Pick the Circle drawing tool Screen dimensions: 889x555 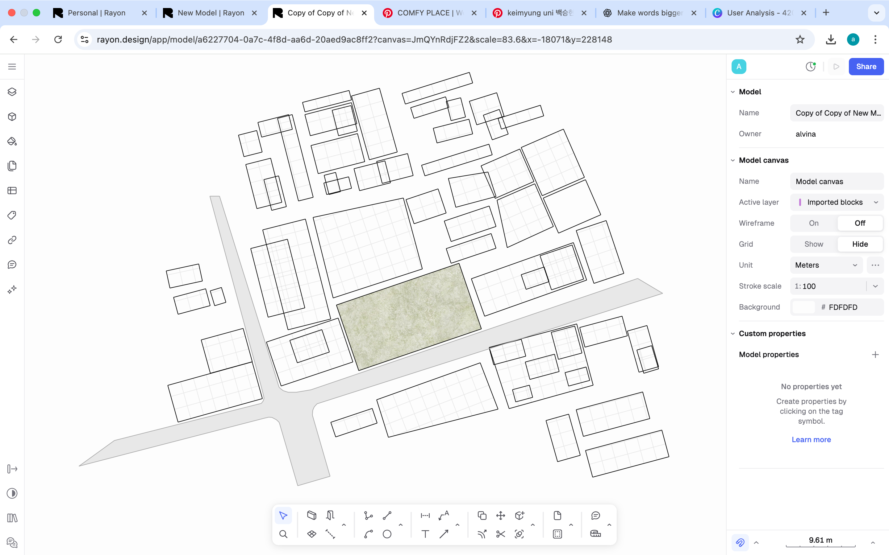coord(387,534)
